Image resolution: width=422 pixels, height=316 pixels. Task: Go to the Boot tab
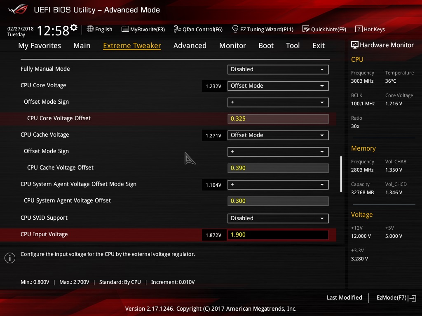[x=266, y=46]
